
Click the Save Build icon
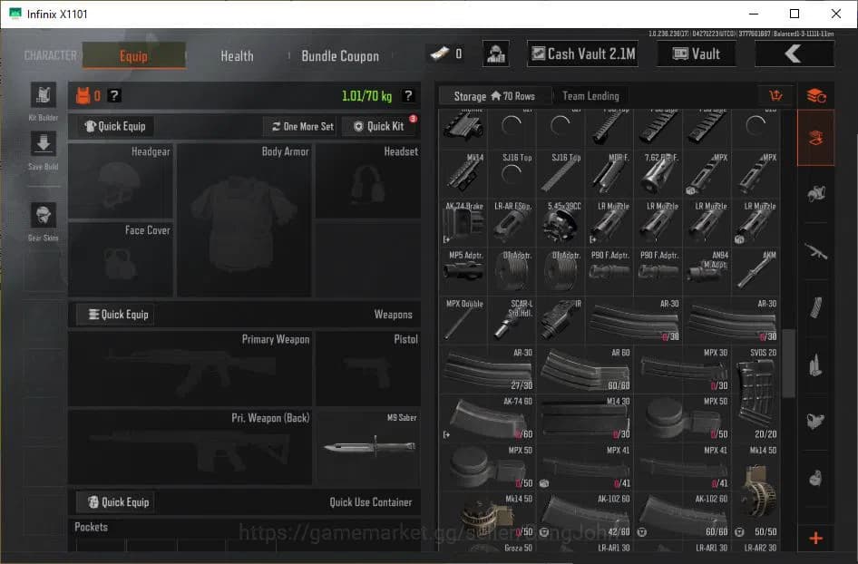(x=43, y=145)
